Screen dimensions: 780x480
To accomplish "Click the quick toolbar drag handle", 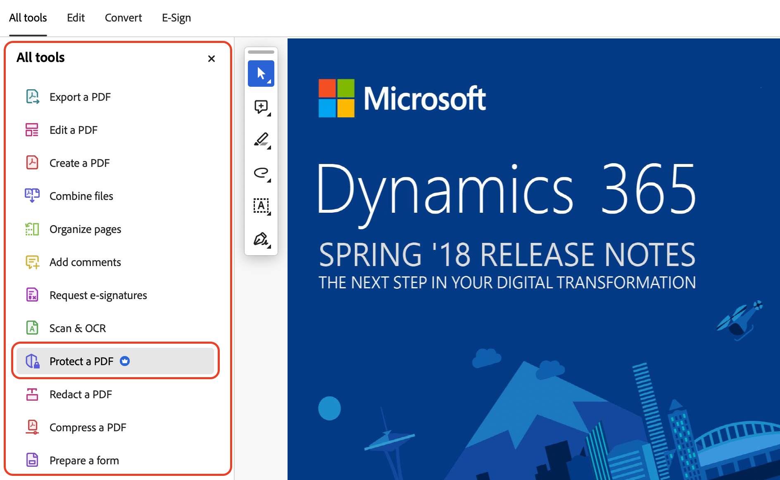I will point(261,52).
